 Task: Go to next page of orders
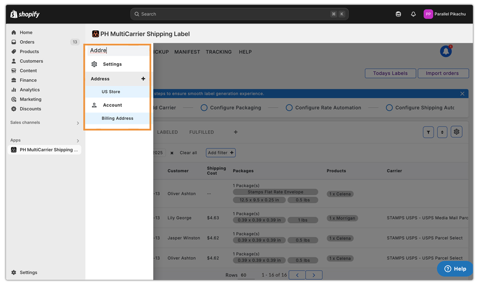pyautogui.click(x=314, y=275)
